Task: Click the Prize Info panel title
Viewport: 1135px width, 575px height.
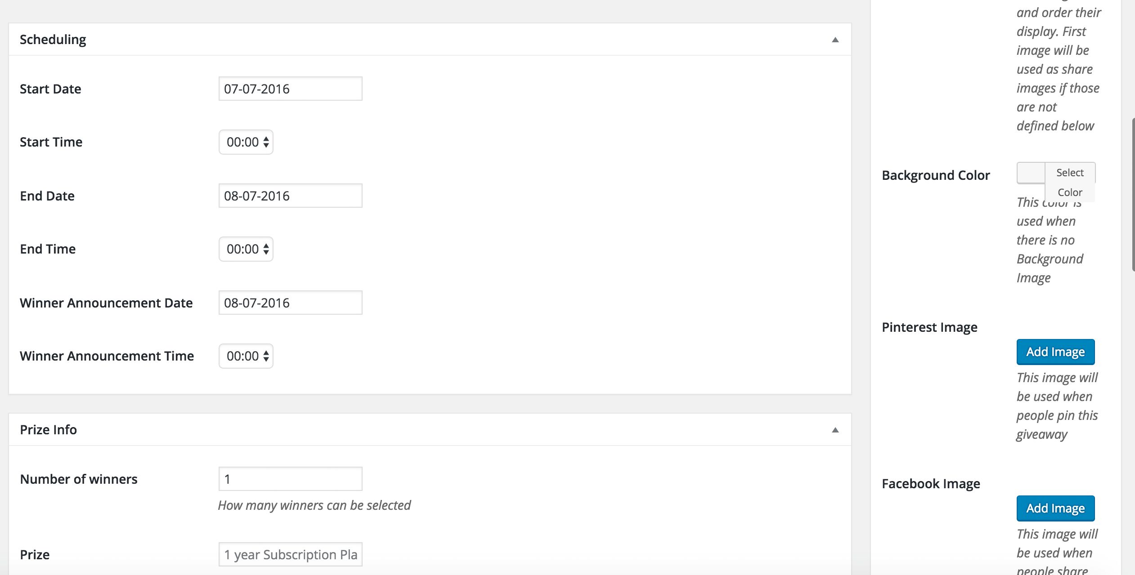Action: click(49, 430)
